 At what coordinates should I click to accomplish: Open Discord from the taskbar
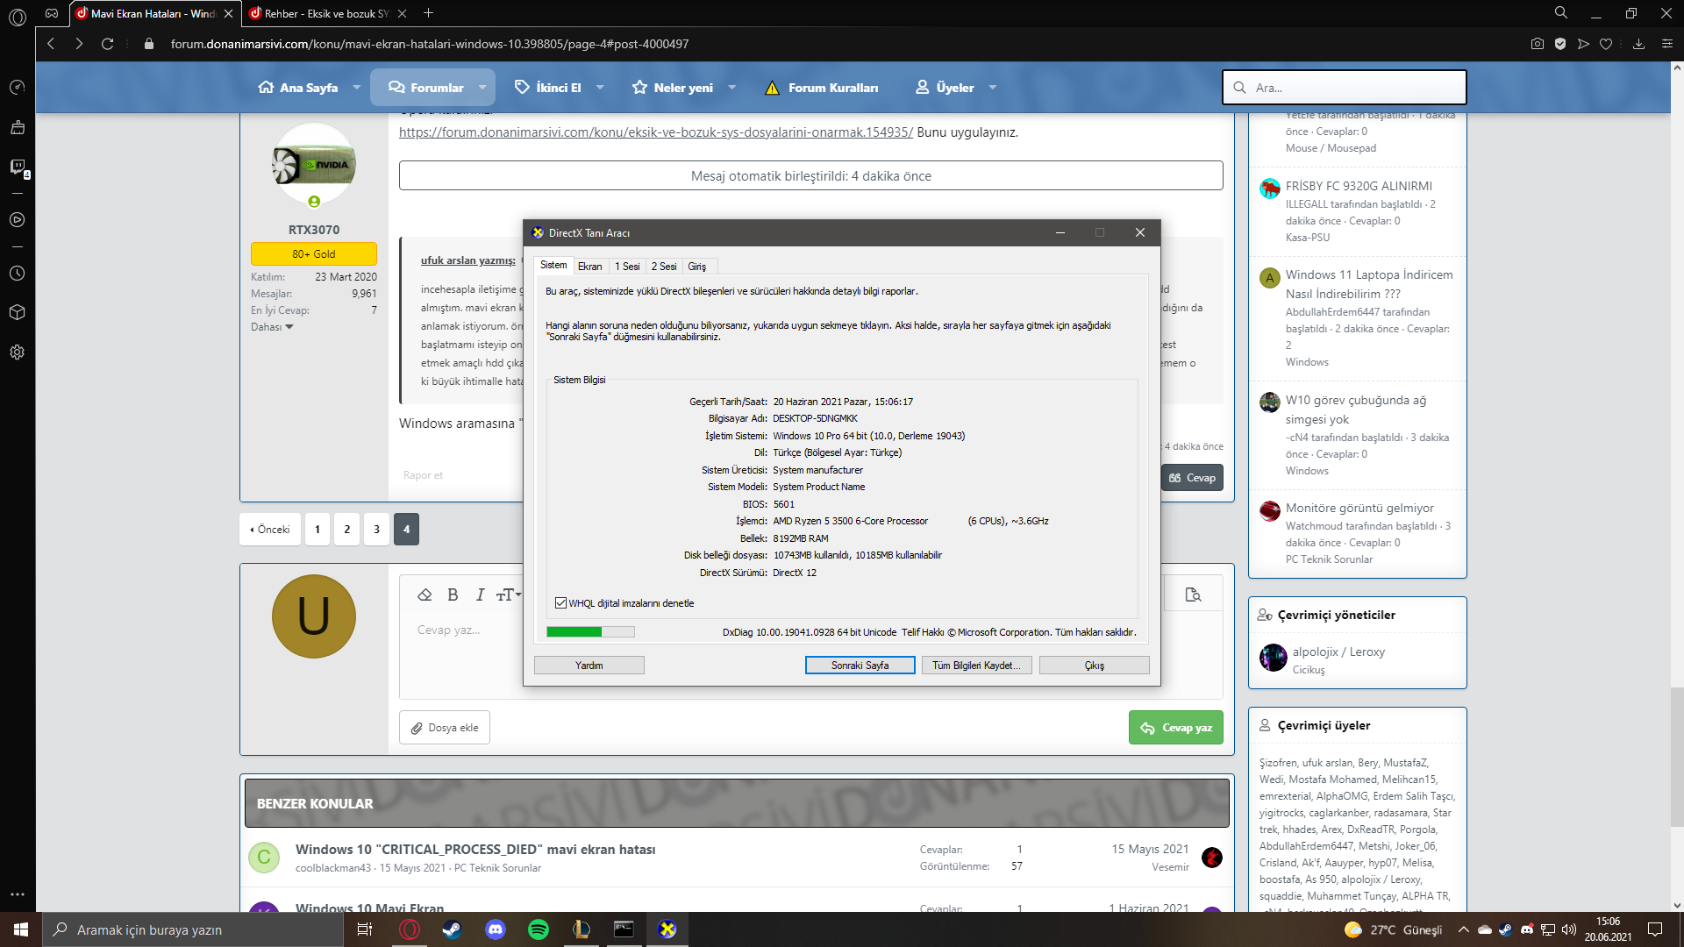tap(496, 929)
